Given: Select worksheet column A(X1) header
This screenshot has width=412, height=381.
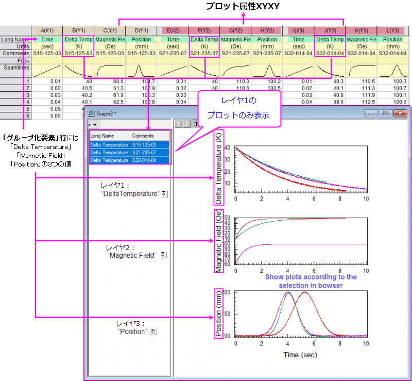Looking at the screenshot, I should coord(47,30).
